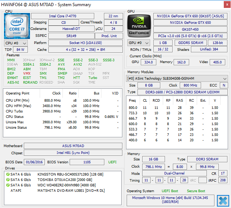
Task: Click the Prod. Unit field
Action: click(109, 36)
